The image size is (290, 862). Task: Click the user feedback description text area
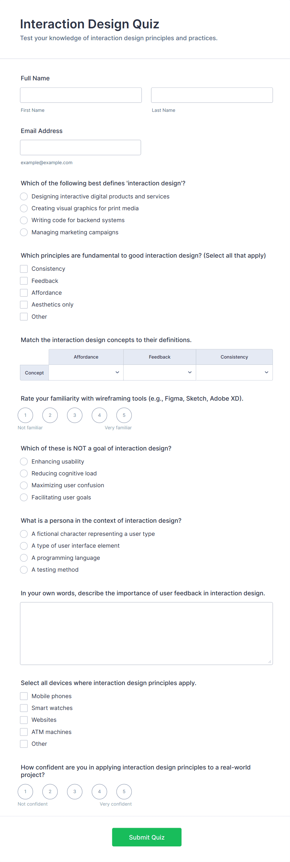146,633
